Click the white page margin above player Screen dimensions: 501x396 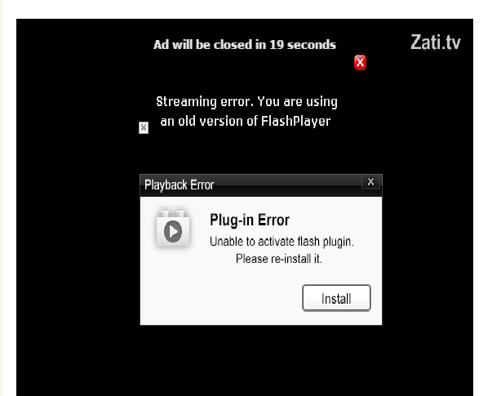point(245,9)
